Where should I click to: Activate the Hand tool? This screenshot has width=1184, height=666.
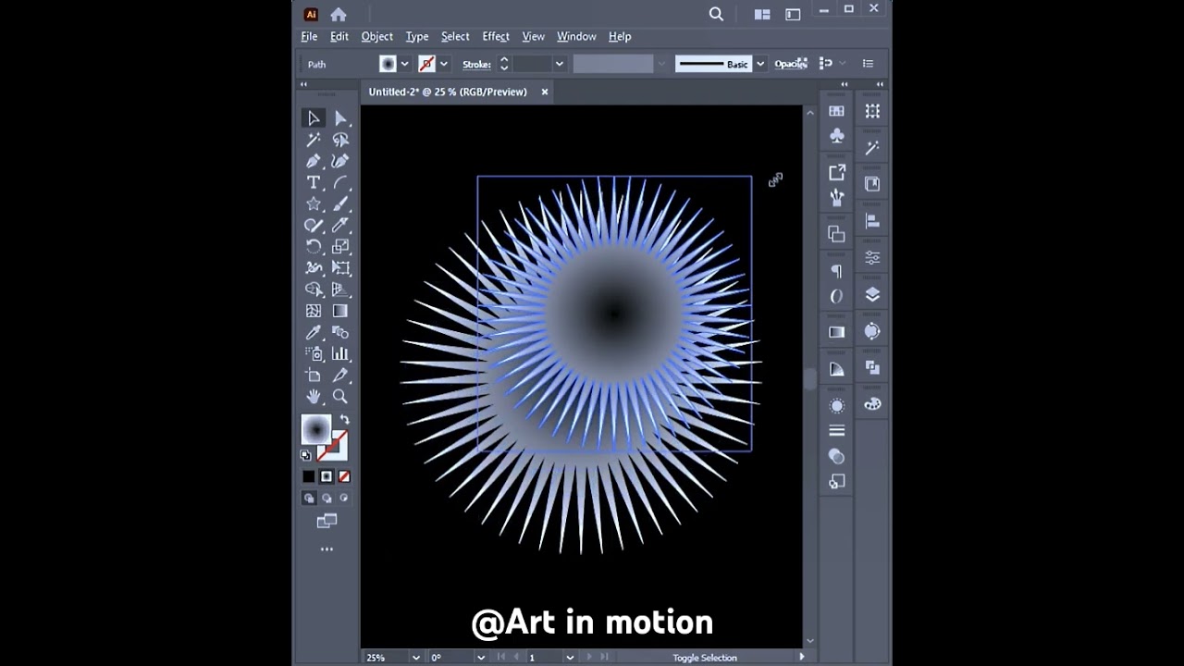click(x=314, y=396)
